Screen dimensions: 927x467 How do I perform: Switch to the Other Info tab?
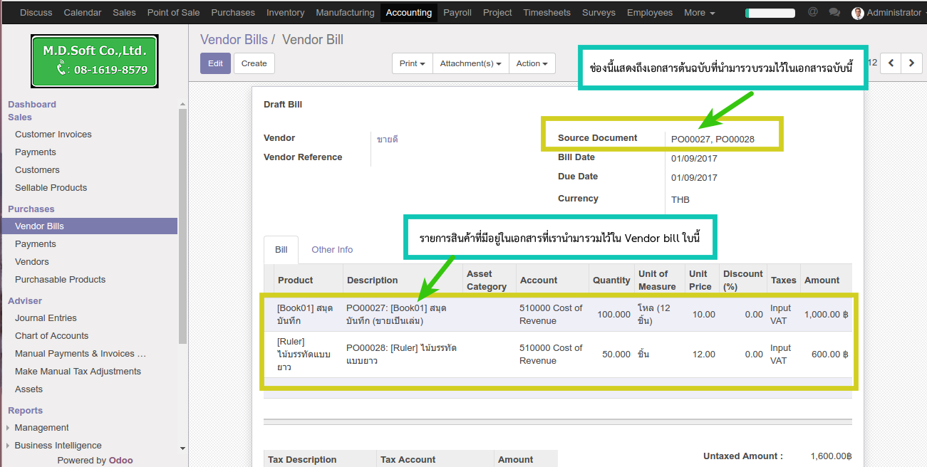point(332,250)
